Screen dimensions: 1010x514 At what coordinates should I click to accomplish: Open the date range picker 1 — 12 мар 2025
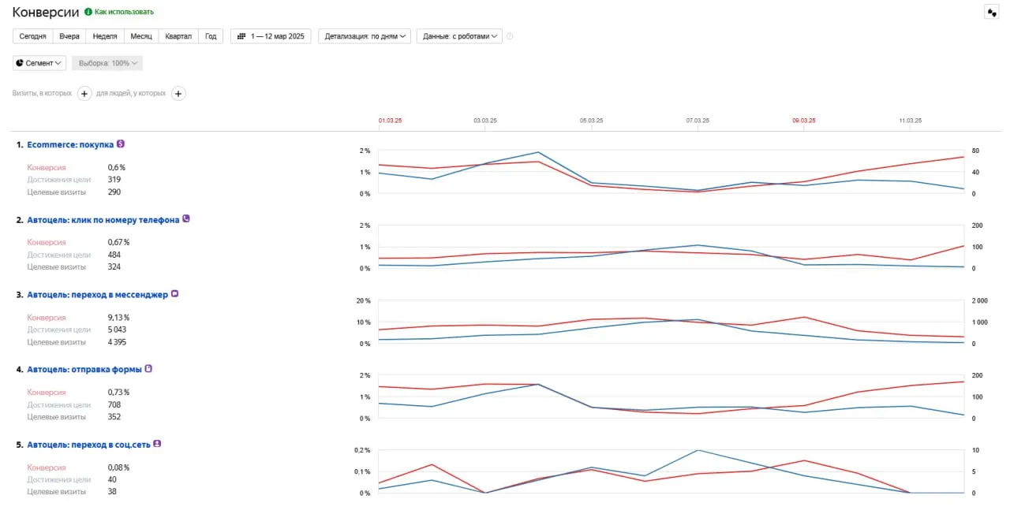pyautogui.click(x=270, y=36)
